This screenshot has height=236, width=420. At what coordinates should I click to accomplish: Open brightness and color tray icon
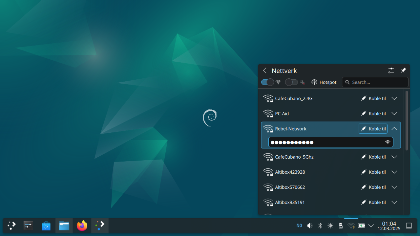(x=330, y=226)
